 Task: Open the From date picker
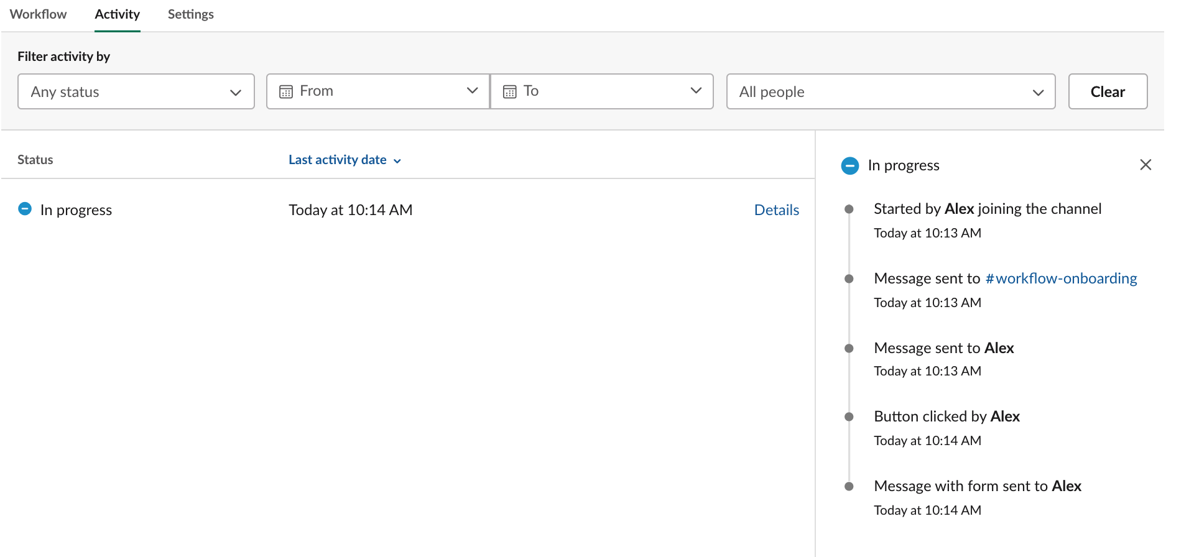pyautogui.click(x=378, y=91)
